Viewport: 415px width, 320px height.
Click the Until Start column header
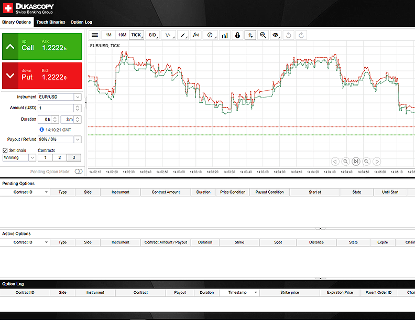point(390,192)
